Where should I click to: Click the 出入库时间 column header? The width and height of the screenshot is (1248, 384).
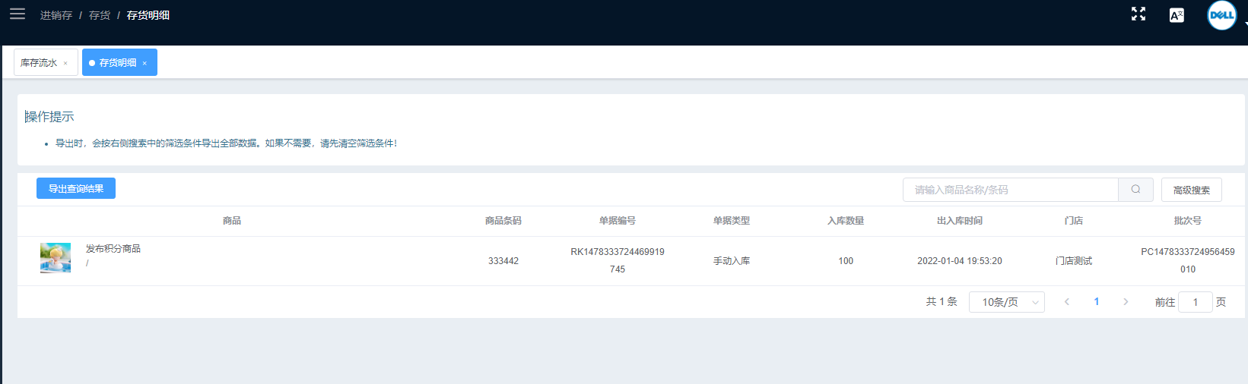(x=960, y=221)
